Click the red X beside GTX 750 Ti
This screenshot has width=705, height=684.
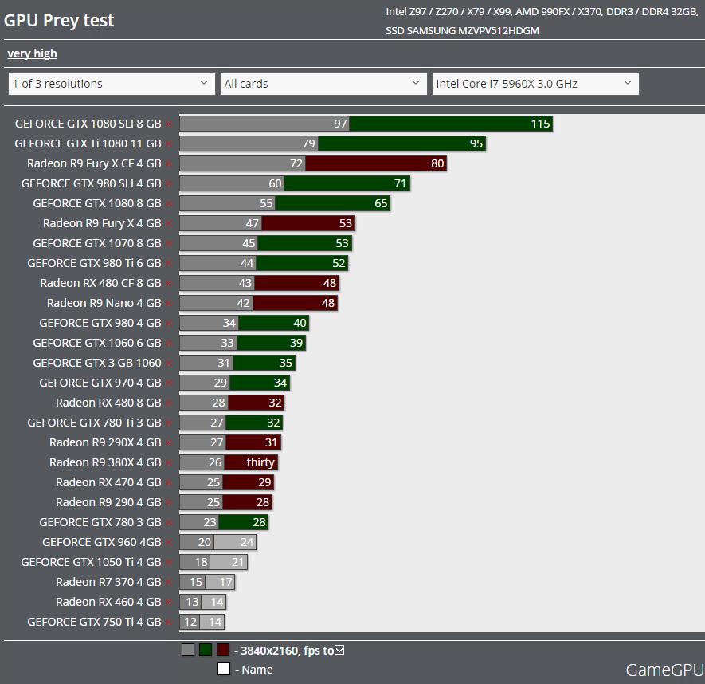[x=169, y=623]
